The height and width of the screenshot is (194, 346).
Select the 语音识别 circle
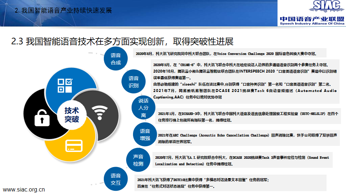pyautogui.click(x=133, y=82)
